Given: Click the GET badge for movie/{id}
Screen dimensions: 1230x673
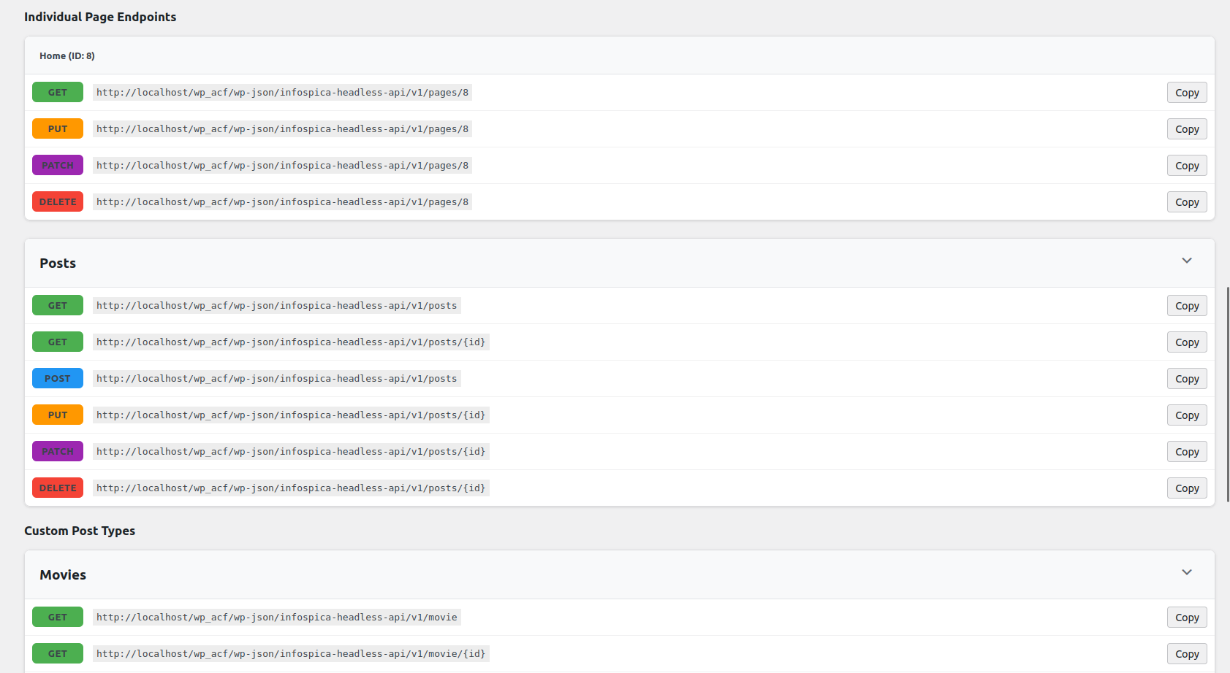Looking at the screenshot, I should click(x=57, y=653).
